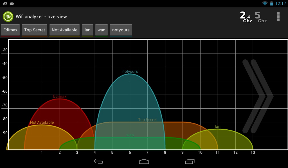Switch to the 5 Ghz band
The height and width of the screenshot is (168, 288).
click(x=261, y=17)
